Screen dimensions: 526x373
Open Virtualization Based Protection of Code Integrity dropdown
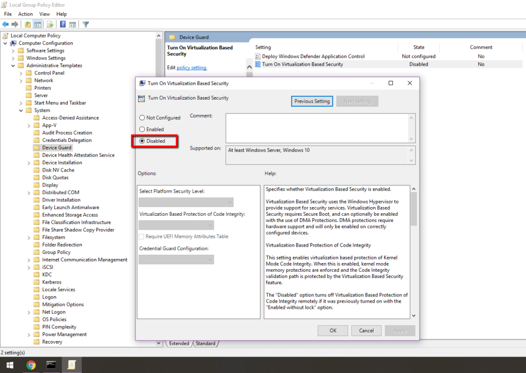(x=177, y=225)
